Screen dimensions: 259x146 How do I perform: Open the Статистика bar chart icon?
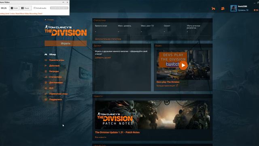[x=46, y=77]
